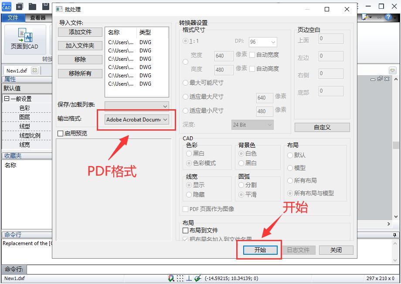401x284 pixels.
Task: Click the new file icon in quick toolbar
Action: (19, 6)
